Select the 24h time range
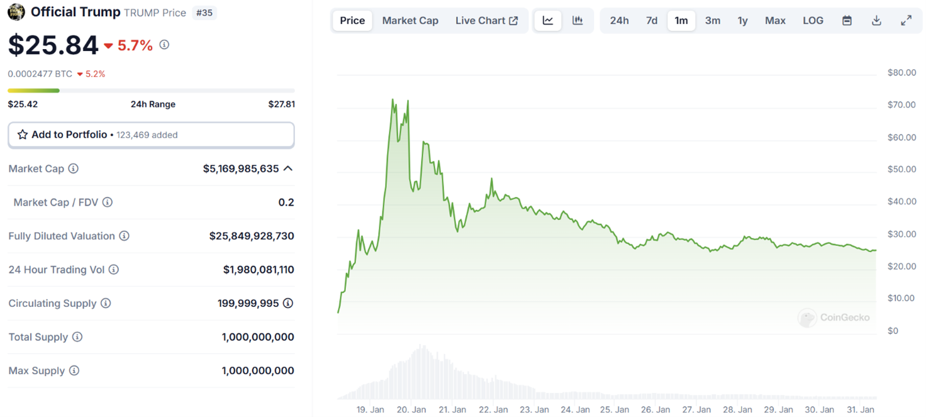The width and height of the screenshot is (926, 417). point(619,21)
